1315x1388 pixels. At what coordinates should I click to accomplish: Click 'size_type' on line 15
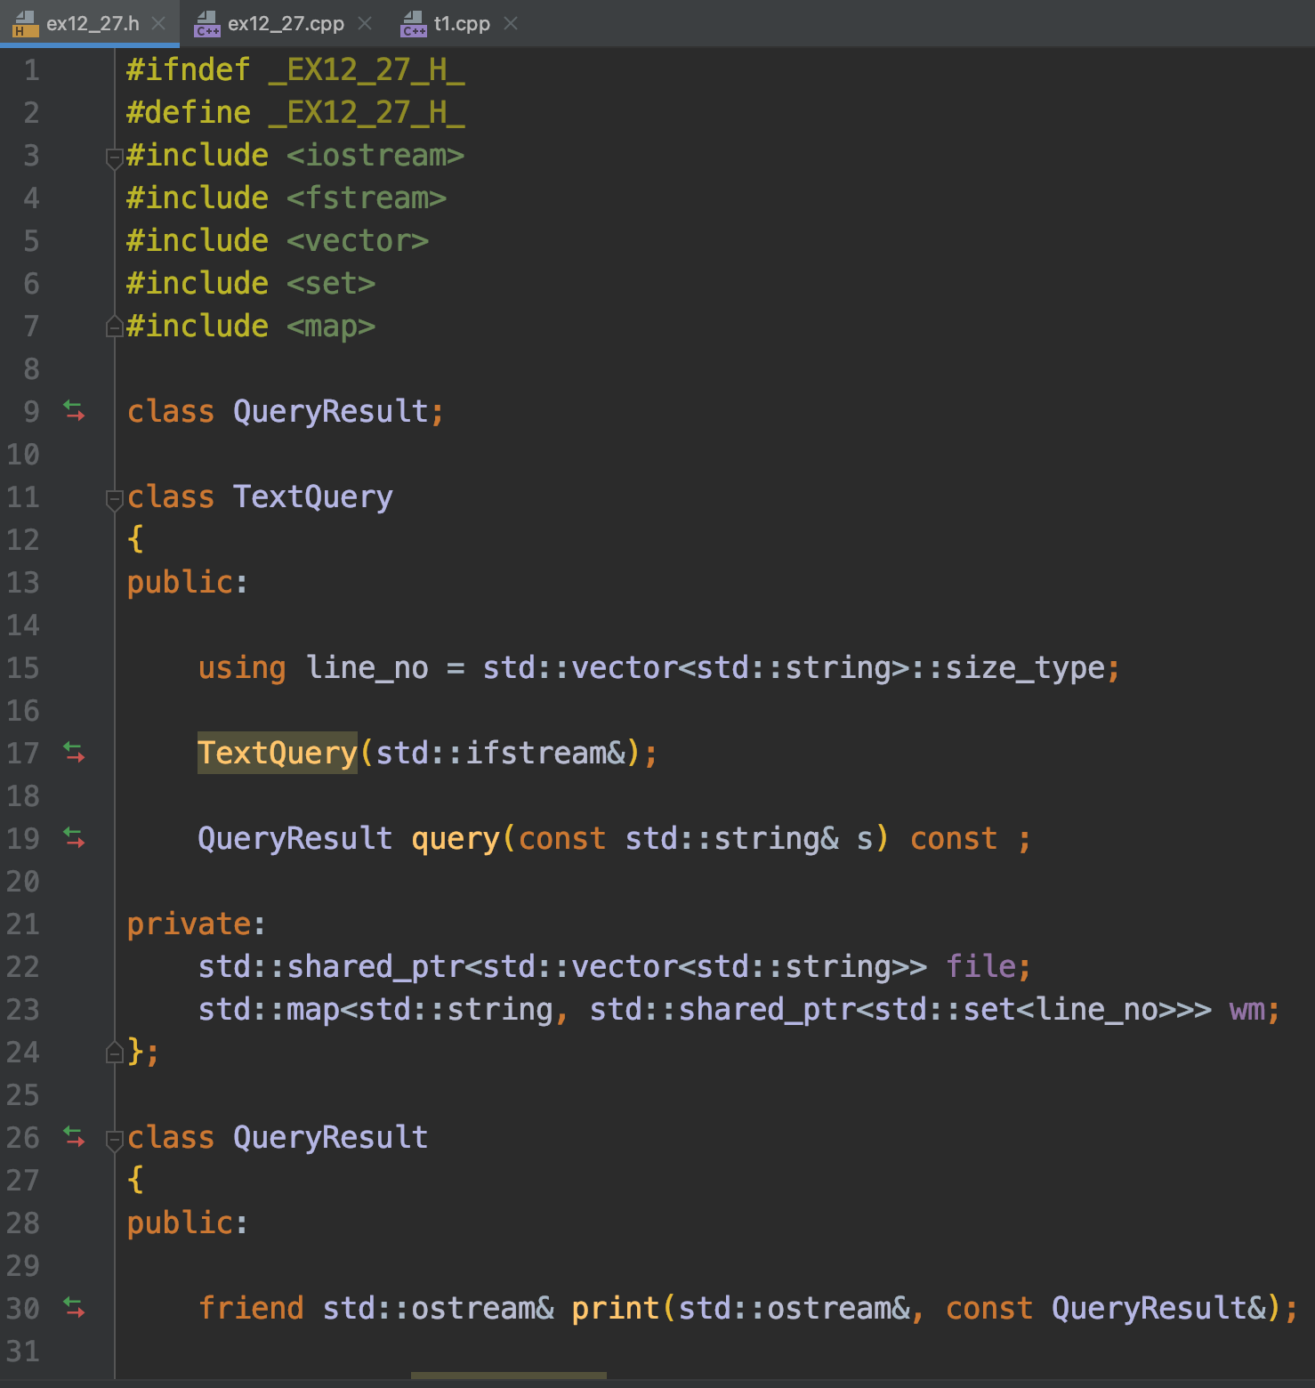coord(1025,668)
